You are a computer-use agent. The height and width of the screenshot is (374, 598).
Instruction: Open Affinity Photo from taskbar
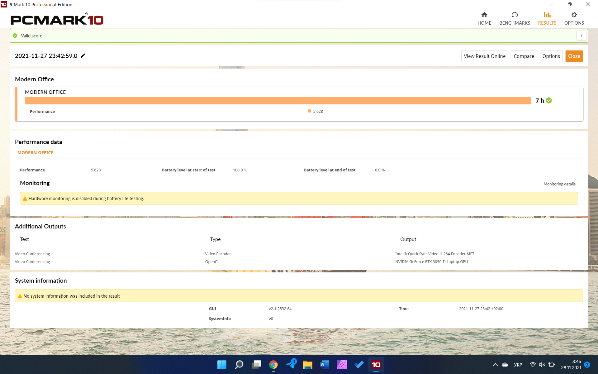point(342,365)
